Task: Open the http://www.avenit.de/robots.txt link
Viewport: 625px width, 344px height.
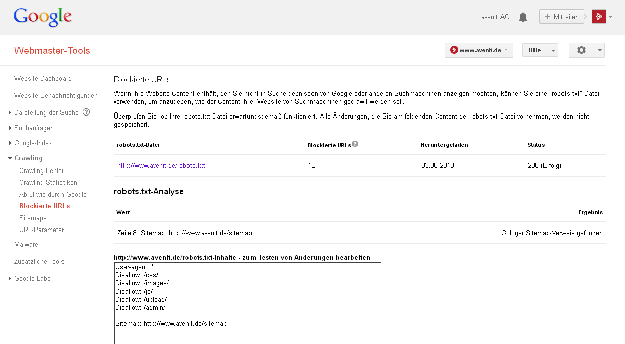Action: 161,165
